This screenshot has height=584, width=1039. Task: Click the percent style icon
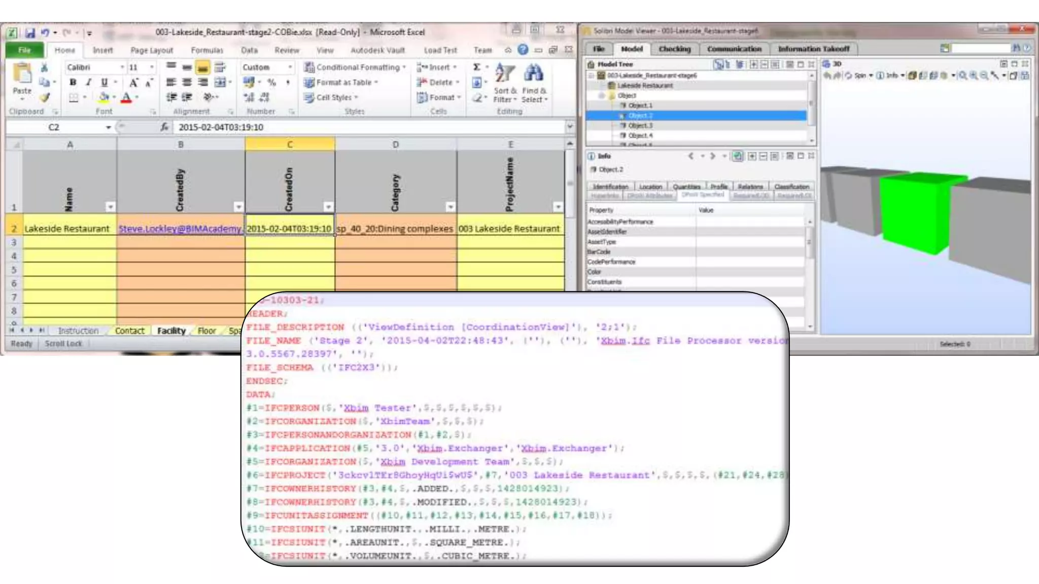[272, 82]
